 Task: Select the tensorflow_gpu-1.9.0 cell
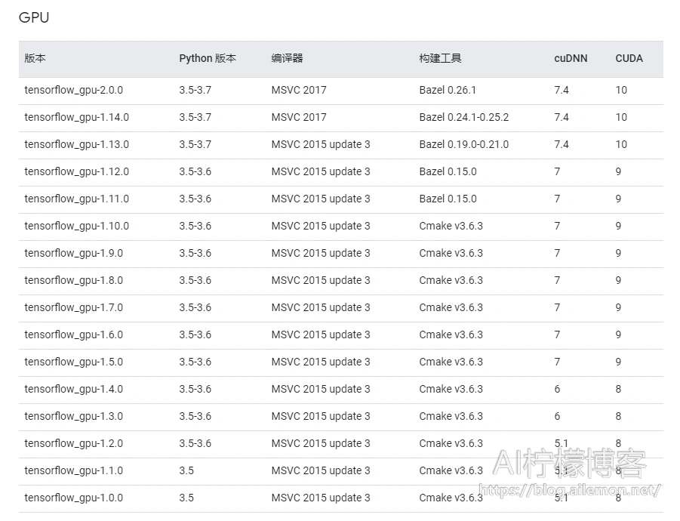coord(74,254)
